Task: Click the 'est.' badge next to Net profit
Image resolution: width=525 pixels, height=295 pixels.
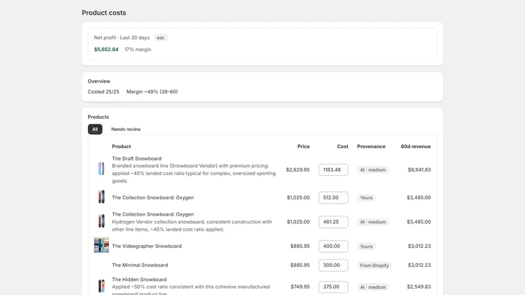Action: coord(161,38)
